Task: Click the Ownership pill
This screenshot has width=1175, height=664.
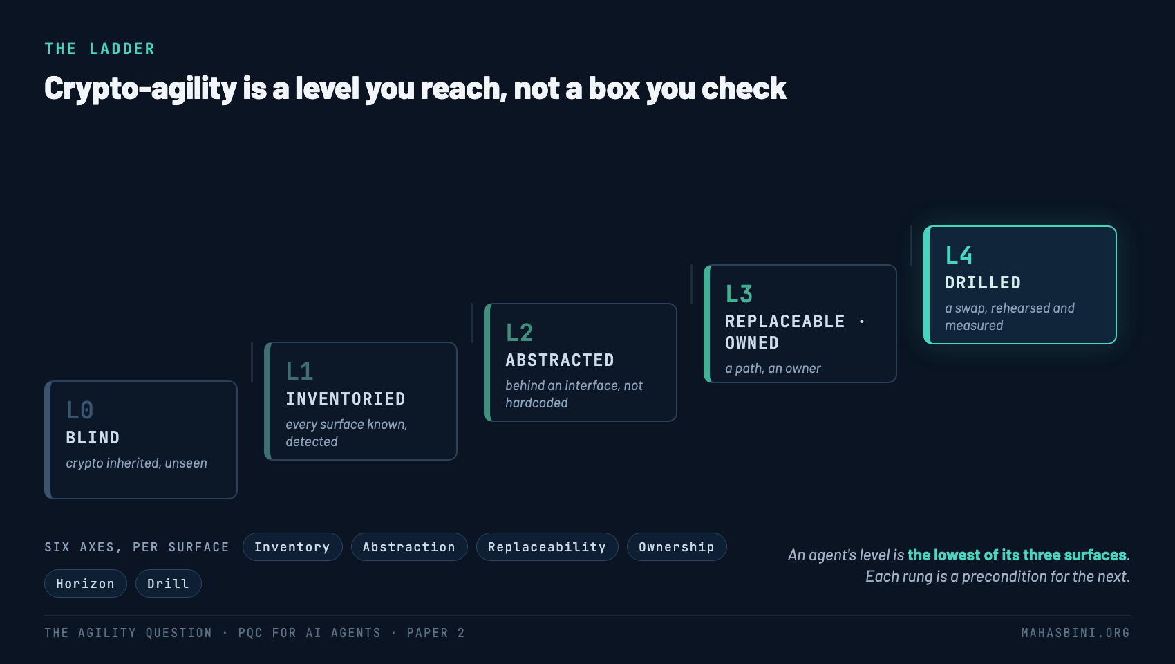Action: point(677,547)
